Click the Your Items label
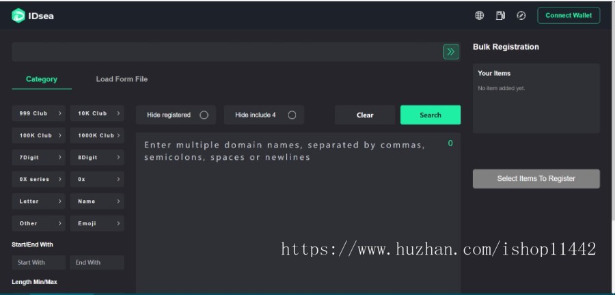Viewport: 615px width, 295px height. point(494,73)
